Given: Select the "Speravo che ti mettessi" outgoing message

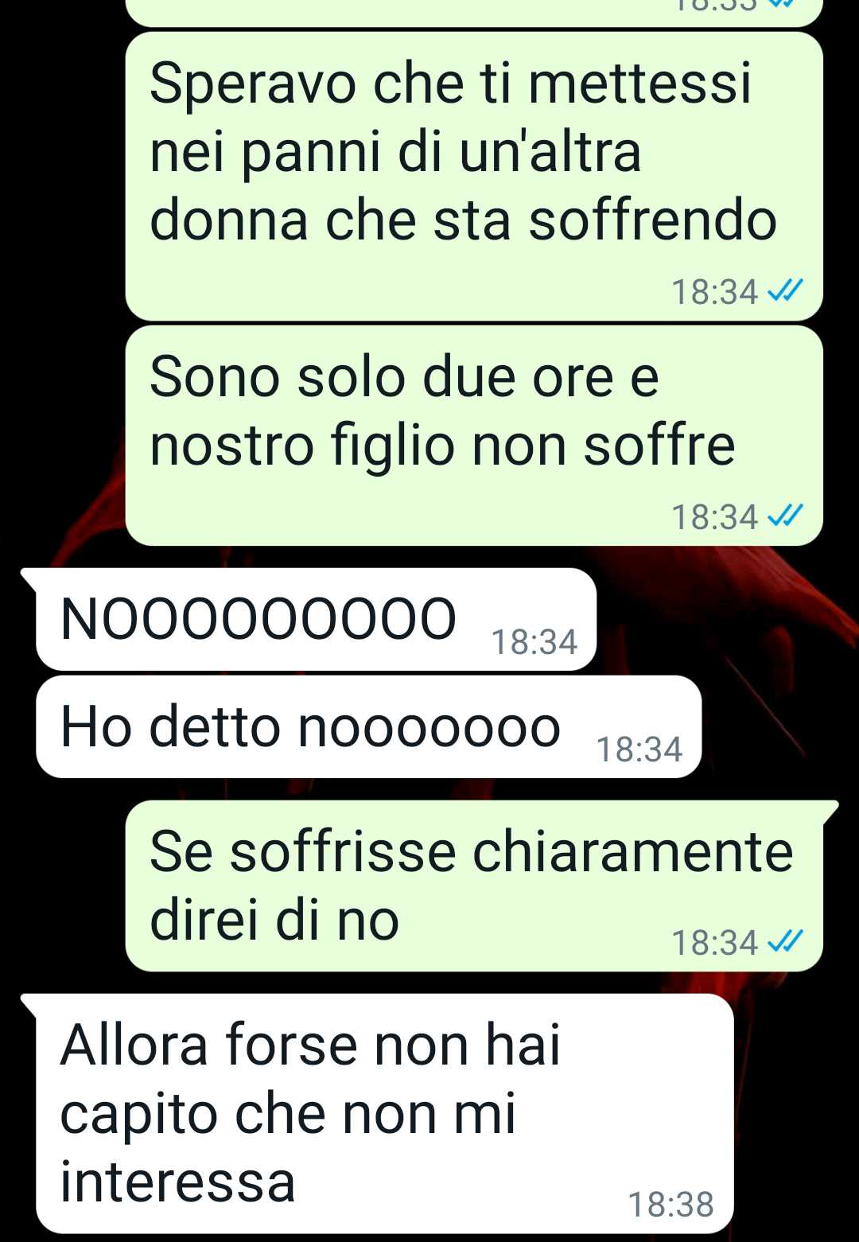Looking at the screenshot, I should click(x=474, y=177).
